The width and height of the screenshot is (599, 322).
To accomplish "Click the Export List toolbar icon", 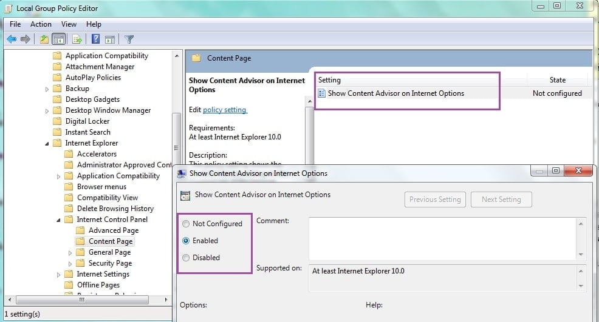I will [x=77, y=39].
